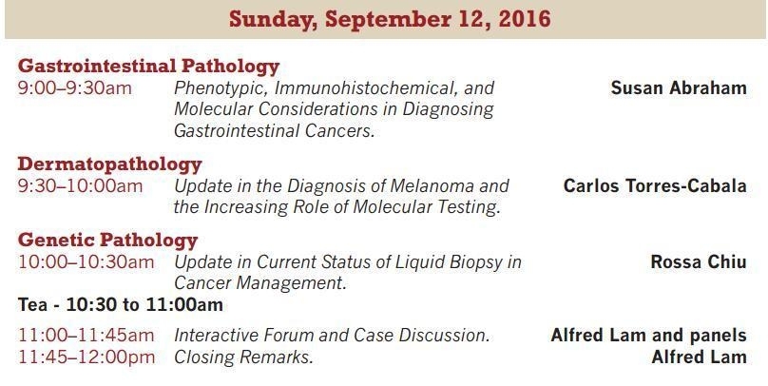Screen dimensions: 768x386
Task: Open Interactive Forum and Case Discussion
Action: 332,336
